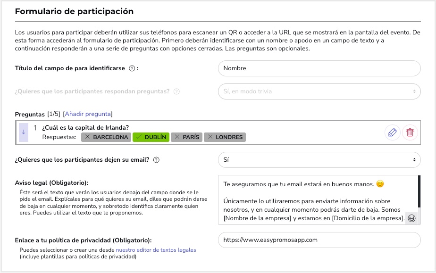Click the legal notice text area scrollbar
The width and height of the screenshot is (436, 273).
419,191
